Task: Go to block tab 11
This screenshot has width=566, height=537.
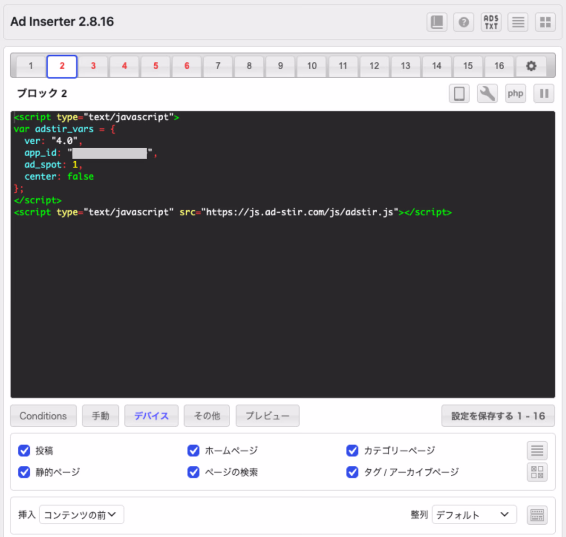Action: coord(343,66)
